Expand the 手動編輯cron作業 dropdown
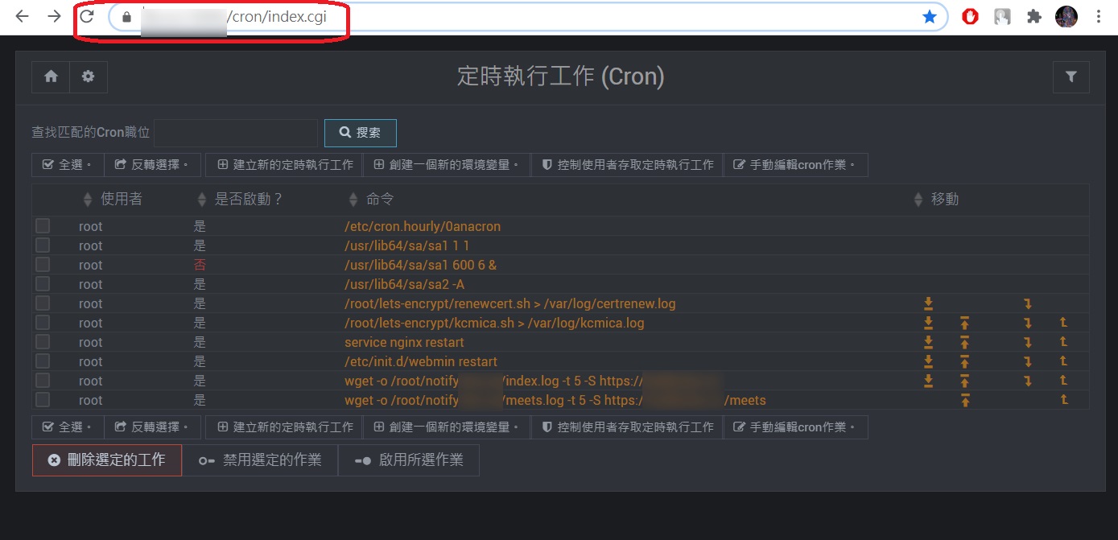Image resolution: width=1118 pixels, height=540 pixels. pos(796,164)
